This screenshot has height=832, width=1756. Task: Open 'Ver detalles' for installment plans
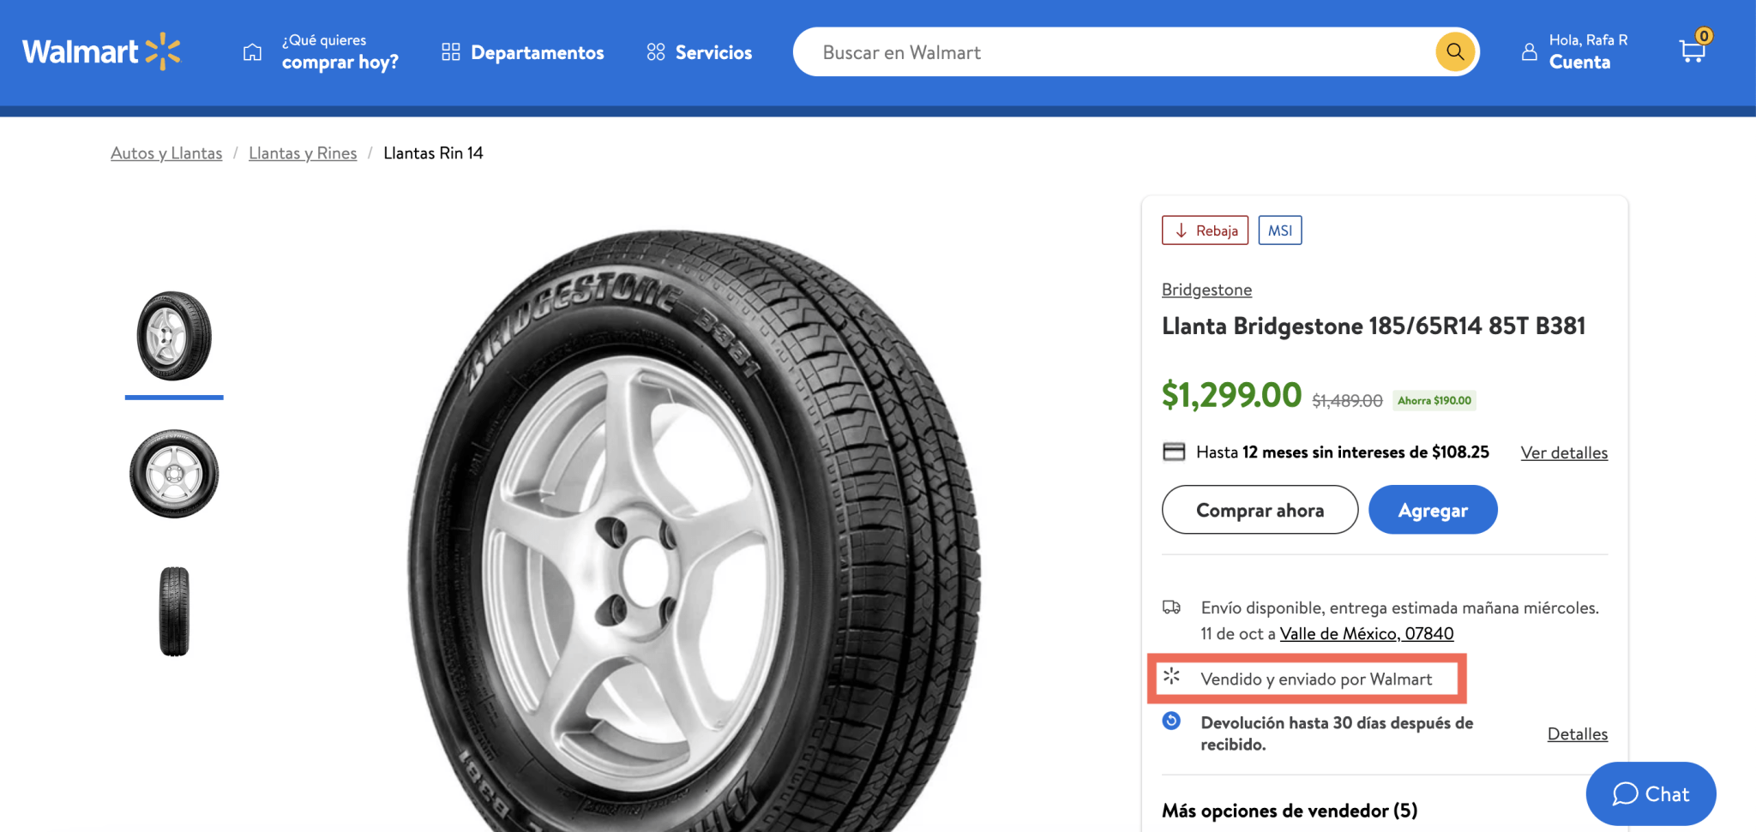(x=1563, y=452)
